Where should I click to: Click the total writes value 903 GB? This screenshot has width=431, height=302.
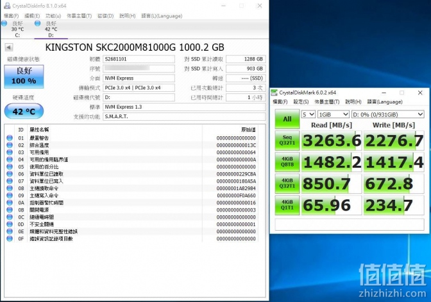[x=246, y=69]
